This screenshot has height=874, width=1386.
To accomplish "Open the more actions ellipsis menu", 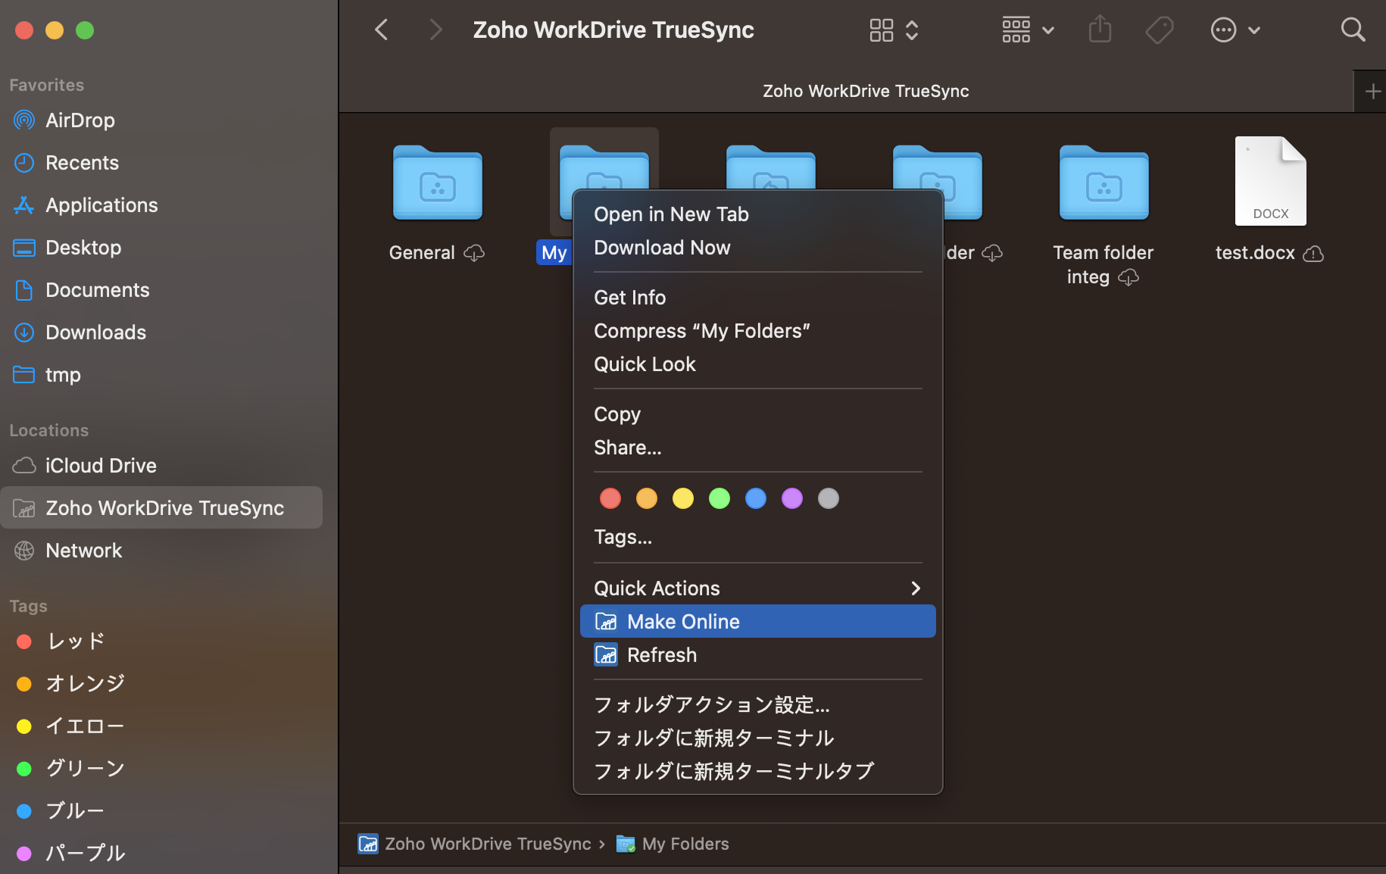I will coord(1235,30).
